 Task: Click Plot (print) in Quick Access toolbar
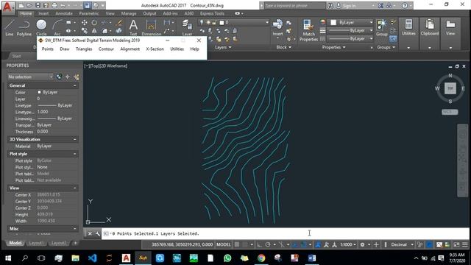[54, 5]
